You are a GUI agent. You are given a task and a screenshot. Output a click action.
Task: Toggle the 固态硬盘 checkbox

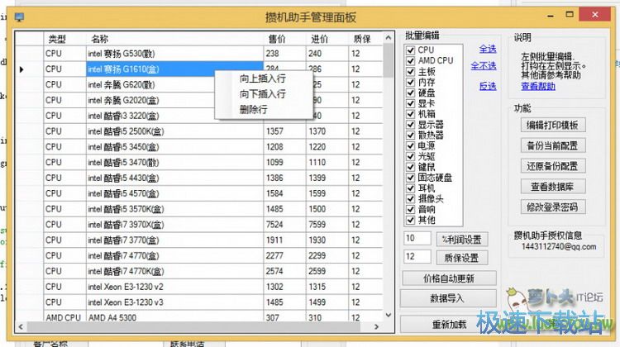[410, 178]
